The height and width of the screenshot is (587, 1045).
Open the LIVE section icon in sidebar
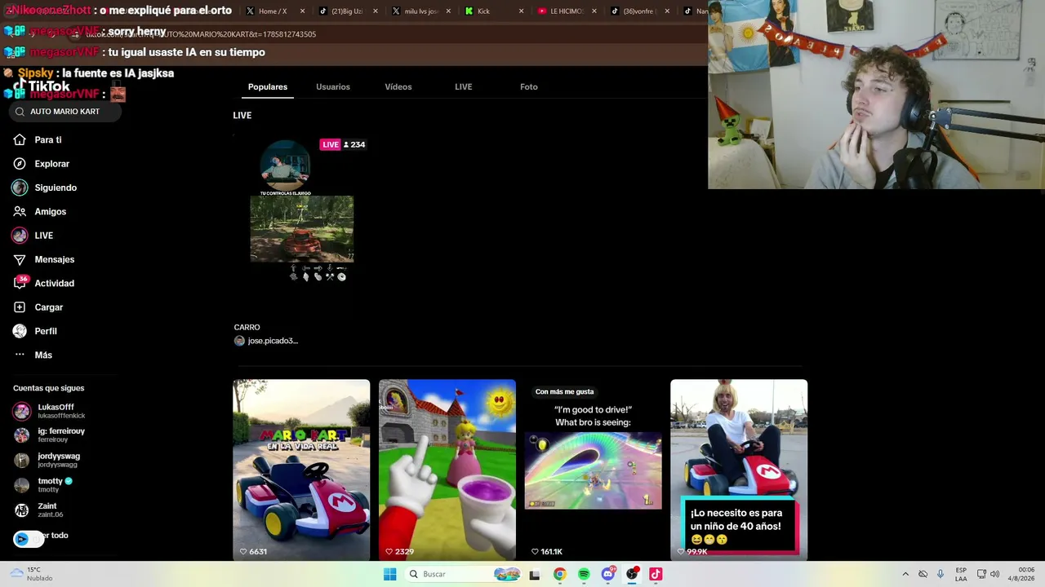[20, 236]
